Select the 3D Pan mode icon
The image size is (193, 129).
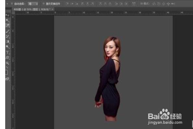point(163,4)
